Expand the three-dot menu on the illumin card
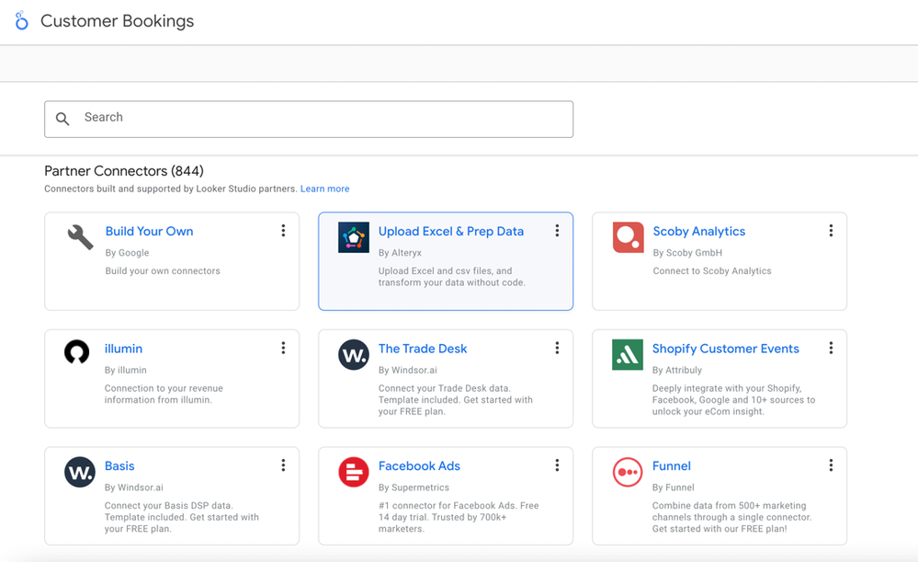The height and width of the screenshot is (562, 918). point(283,348)
